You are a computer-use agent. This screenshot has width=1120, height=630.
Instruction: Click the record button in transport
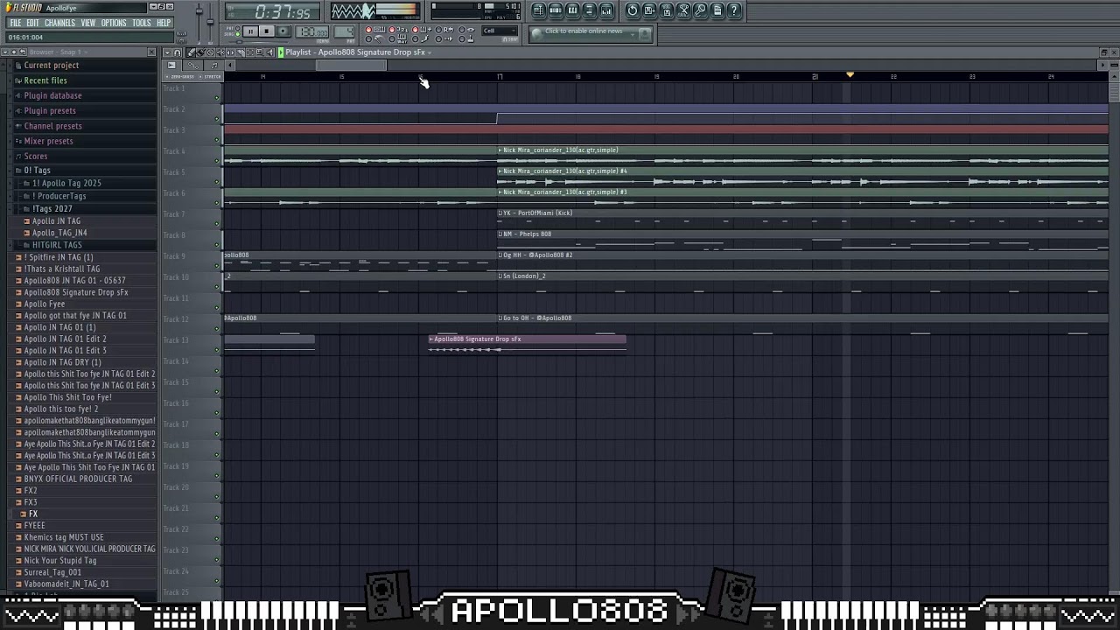pyautogui.click(x=283, y=31)
